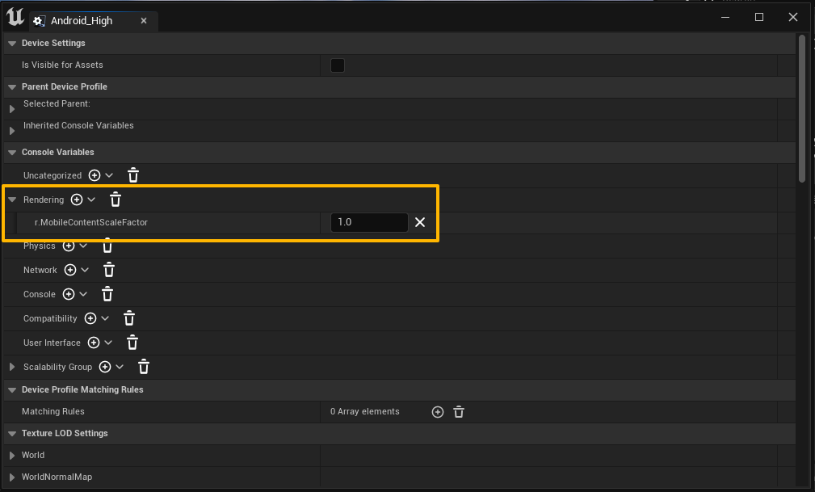Click the Unreal Engine logo icon
This screenshot has width=815, height=492.
(x=15, y=16)
